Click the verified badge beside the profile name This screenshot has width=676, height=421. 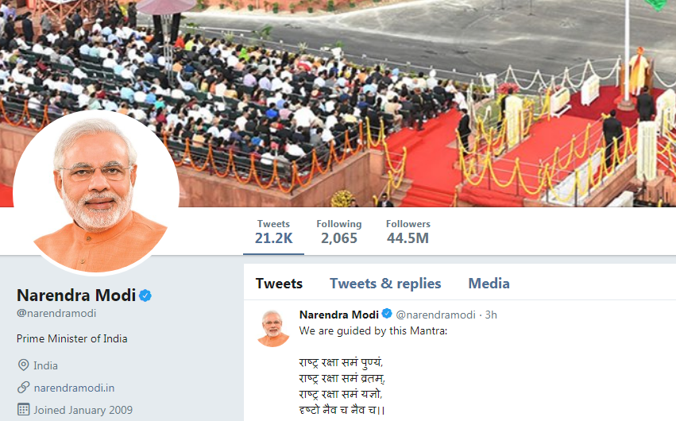point(145,295)
